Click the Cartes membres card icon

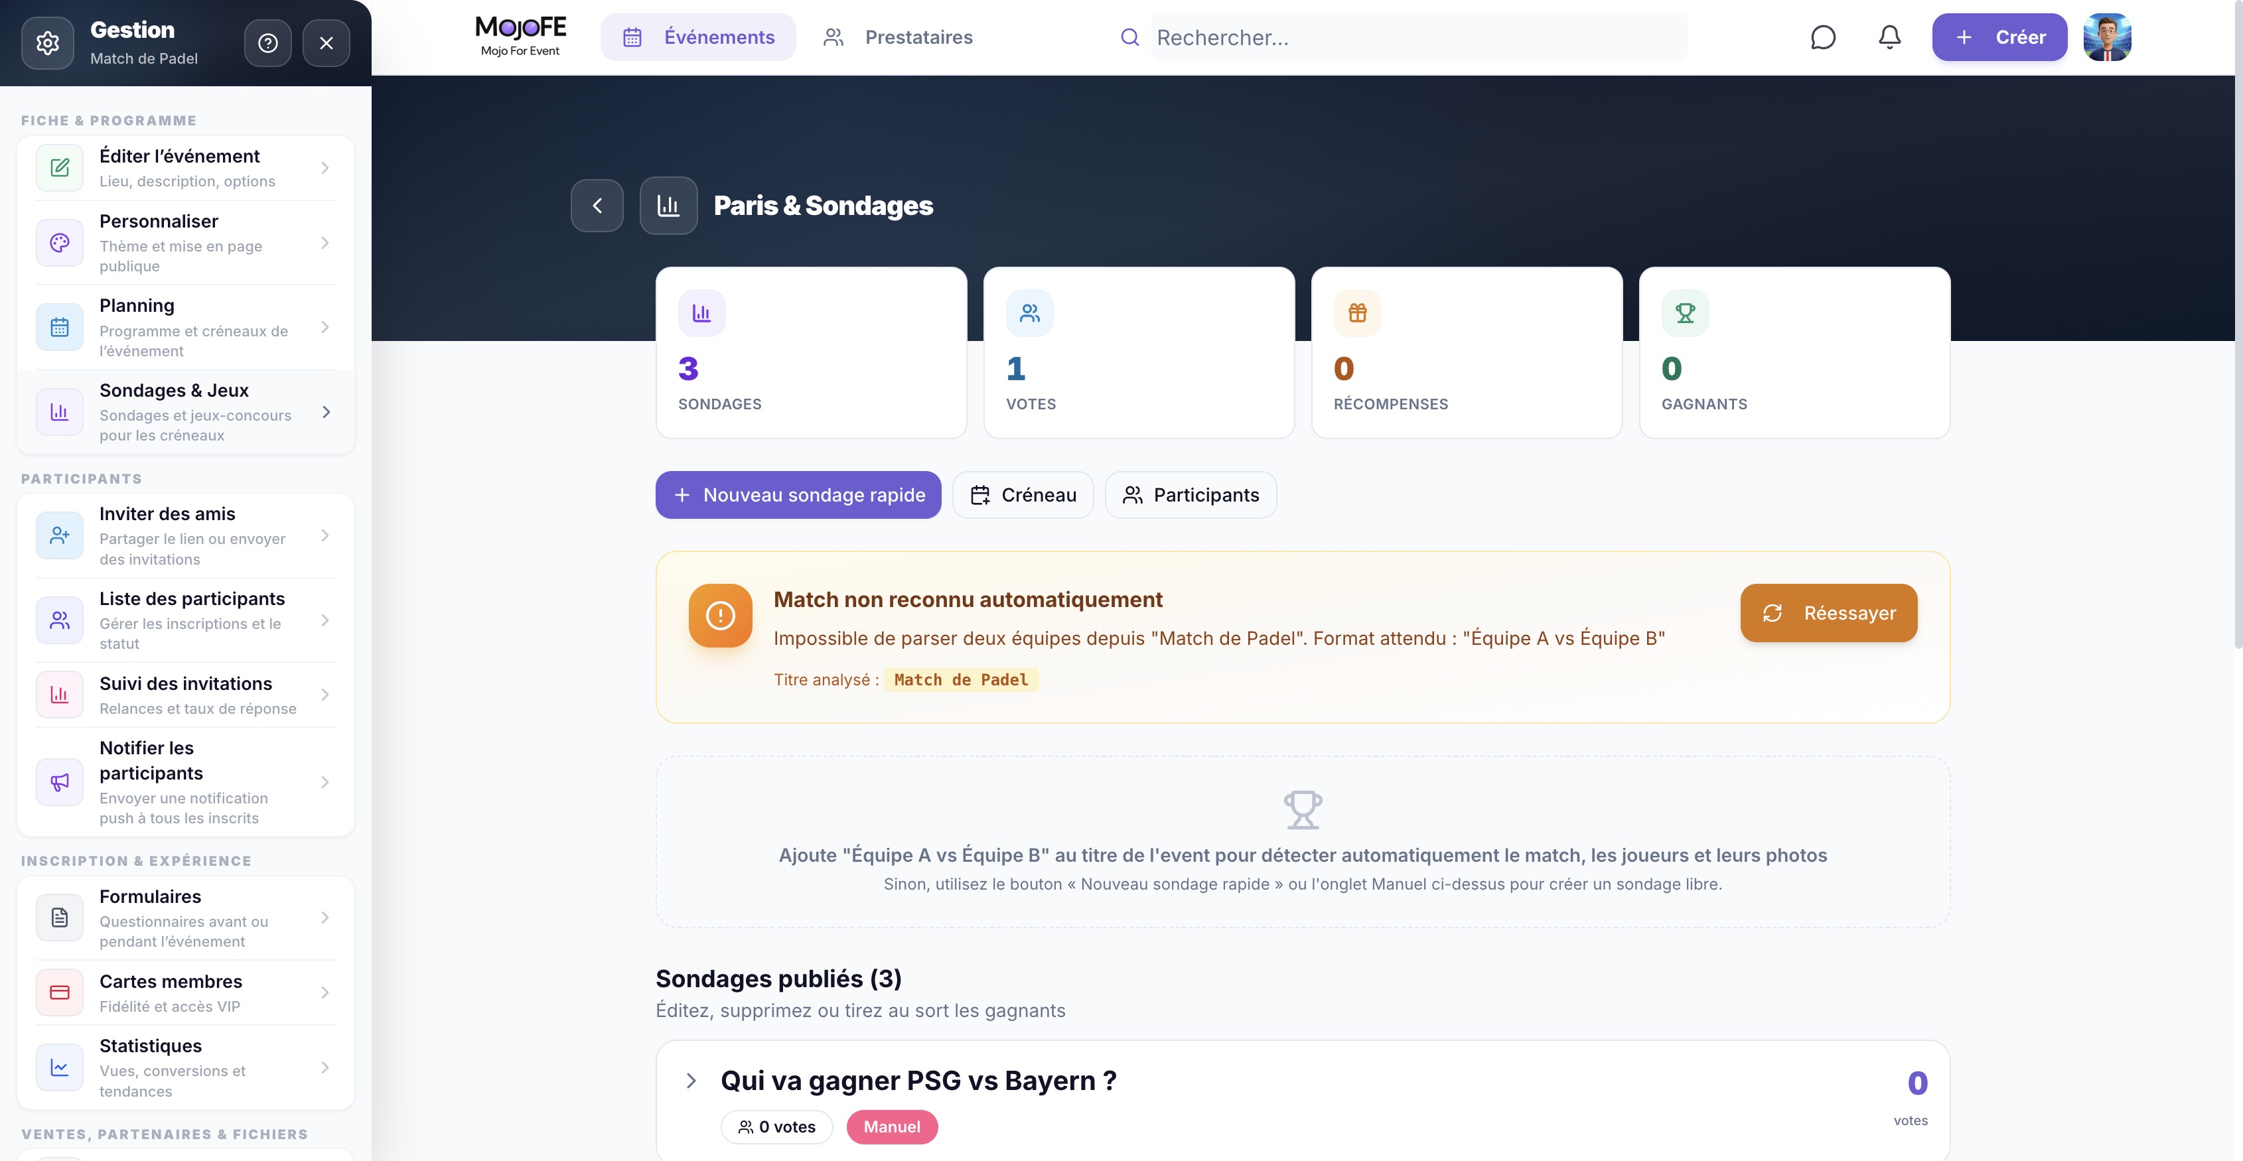(x=59, y=992)
